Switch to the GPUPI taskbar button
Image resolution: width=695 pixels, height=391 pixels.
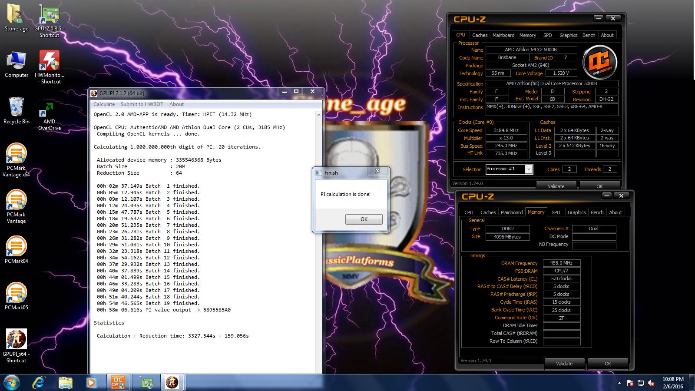pos(172,382)
